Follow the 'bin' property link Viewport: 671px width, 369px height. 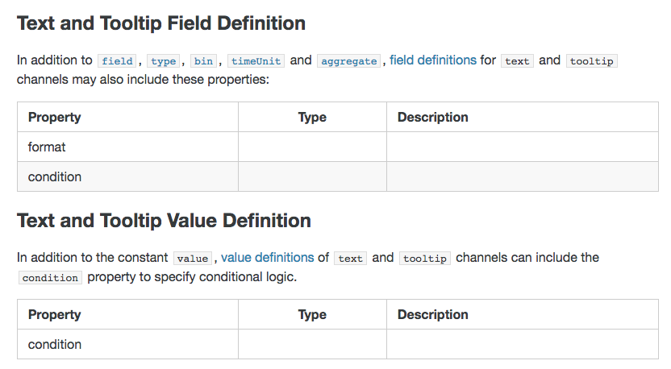click(203, 61)
